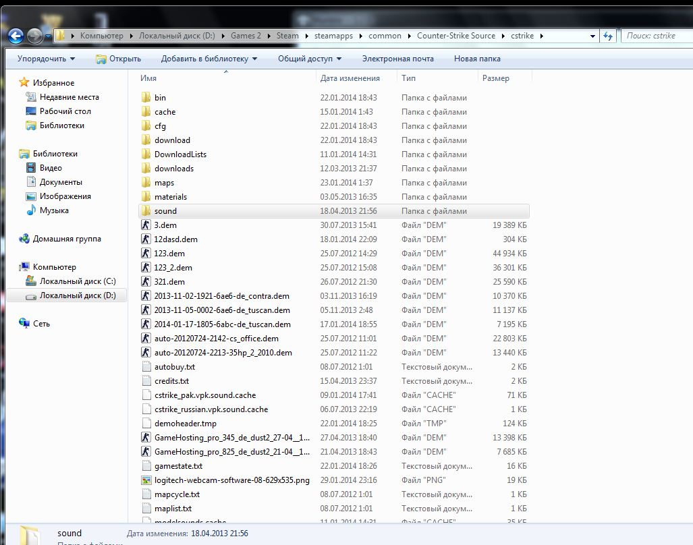Sort by the Имя column header
The image size is (693, 545).
[226, 78]
